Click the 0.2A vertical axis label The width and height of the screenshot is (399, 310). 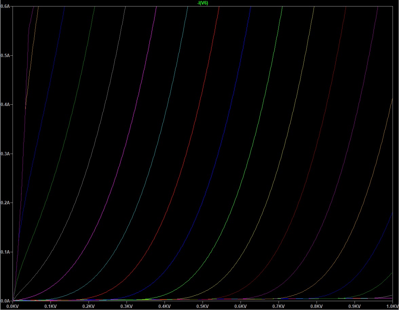5,203
